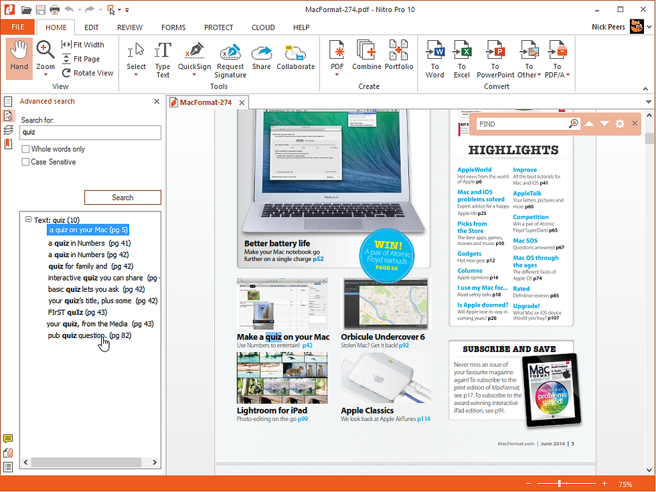
Task: Go to previous find result arrow
Action: click(589, 123)
